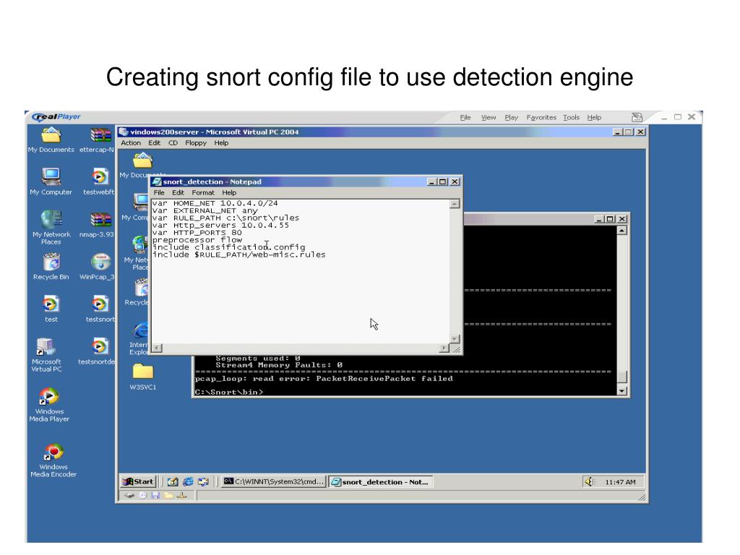Open My Documents icon on host desktop
This screenshot has width=740, height=555.
tap(51, 140)
